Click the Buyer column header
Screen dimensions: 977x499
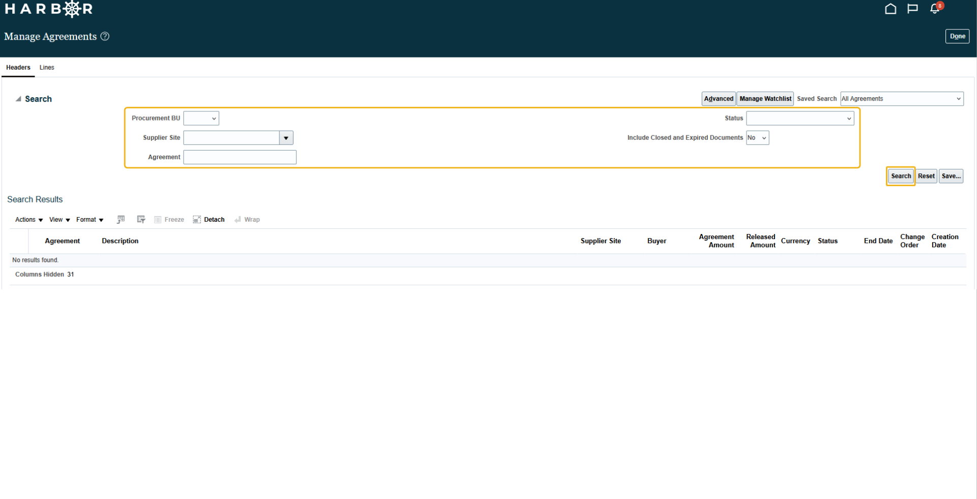point(656,241)
